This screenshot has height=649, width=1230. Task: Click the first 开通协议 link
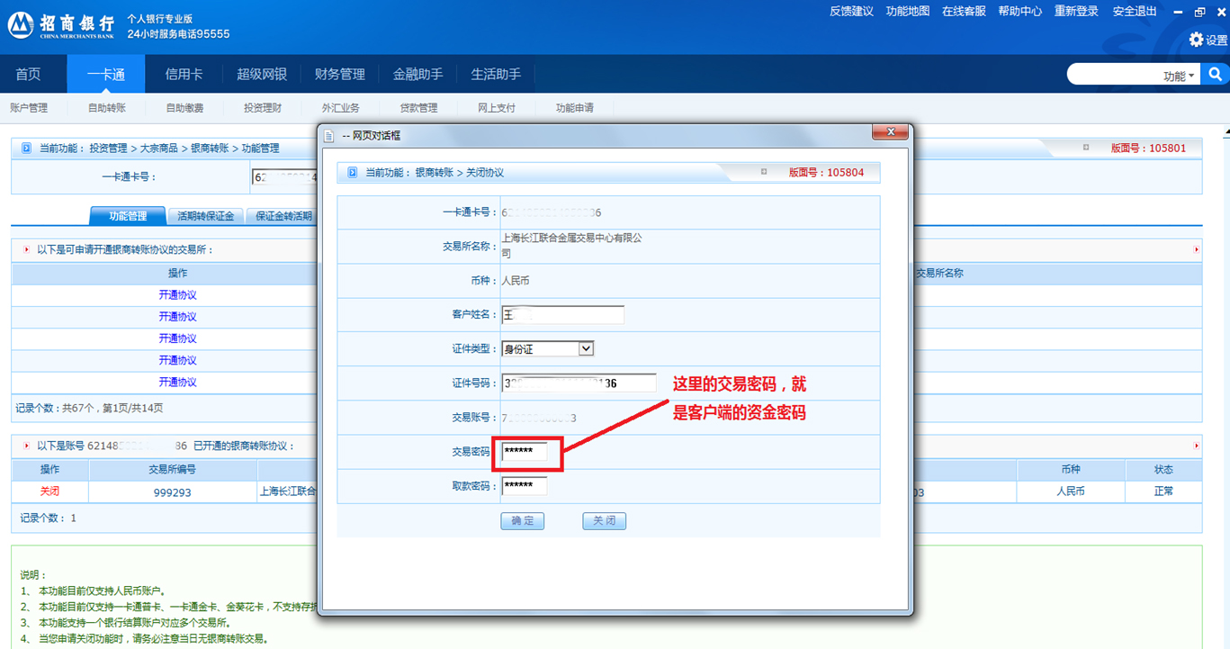point(177,295)
